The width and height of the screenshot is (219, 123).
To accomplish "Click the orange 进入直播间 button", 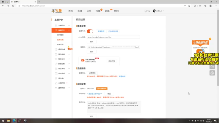I will click(102, 89).
